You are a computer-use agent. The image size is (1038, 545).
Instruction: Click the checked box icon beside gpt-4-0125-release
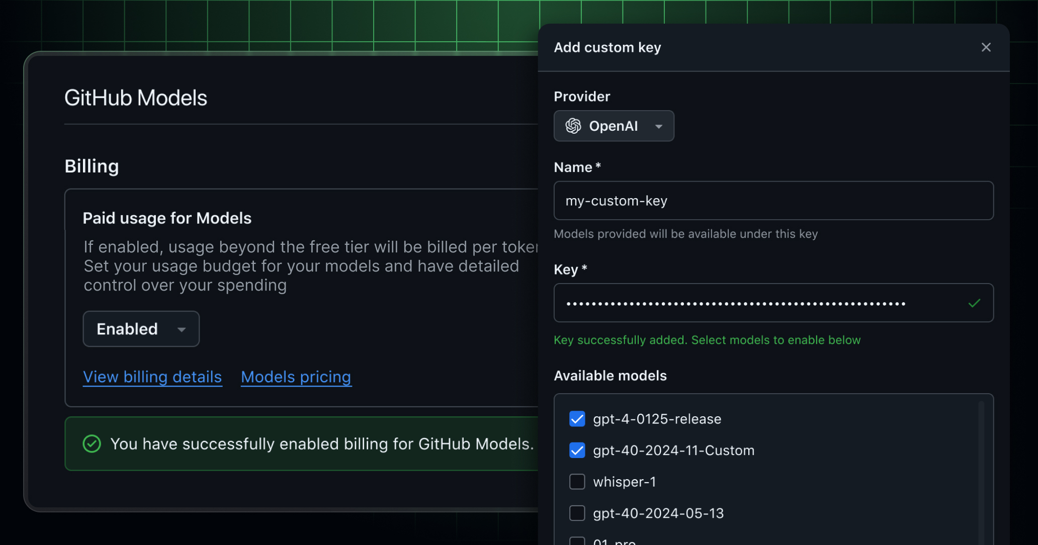pos(577,419)
